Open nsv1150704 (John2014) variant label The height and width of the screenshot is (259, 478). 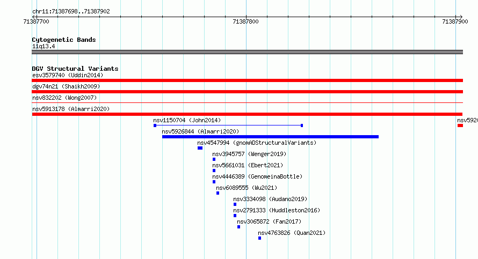[187, 120]
